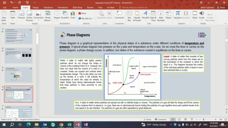Select slide 4 thumbnail
The image size is (228, 128).
(x=19, y=55)
